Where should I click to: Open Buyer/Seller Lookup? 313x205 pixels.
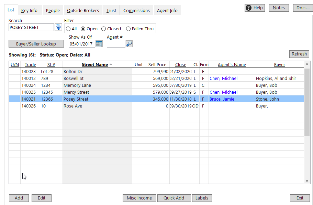point(36,44)
